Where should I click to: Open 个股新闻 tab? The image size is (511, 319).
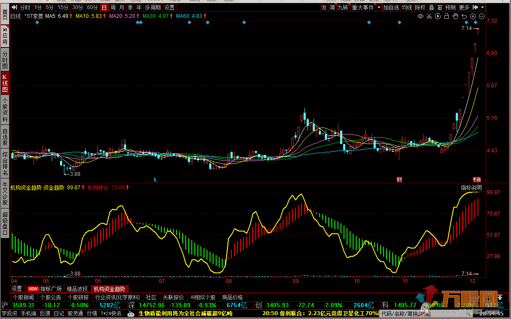click(23, 298)
